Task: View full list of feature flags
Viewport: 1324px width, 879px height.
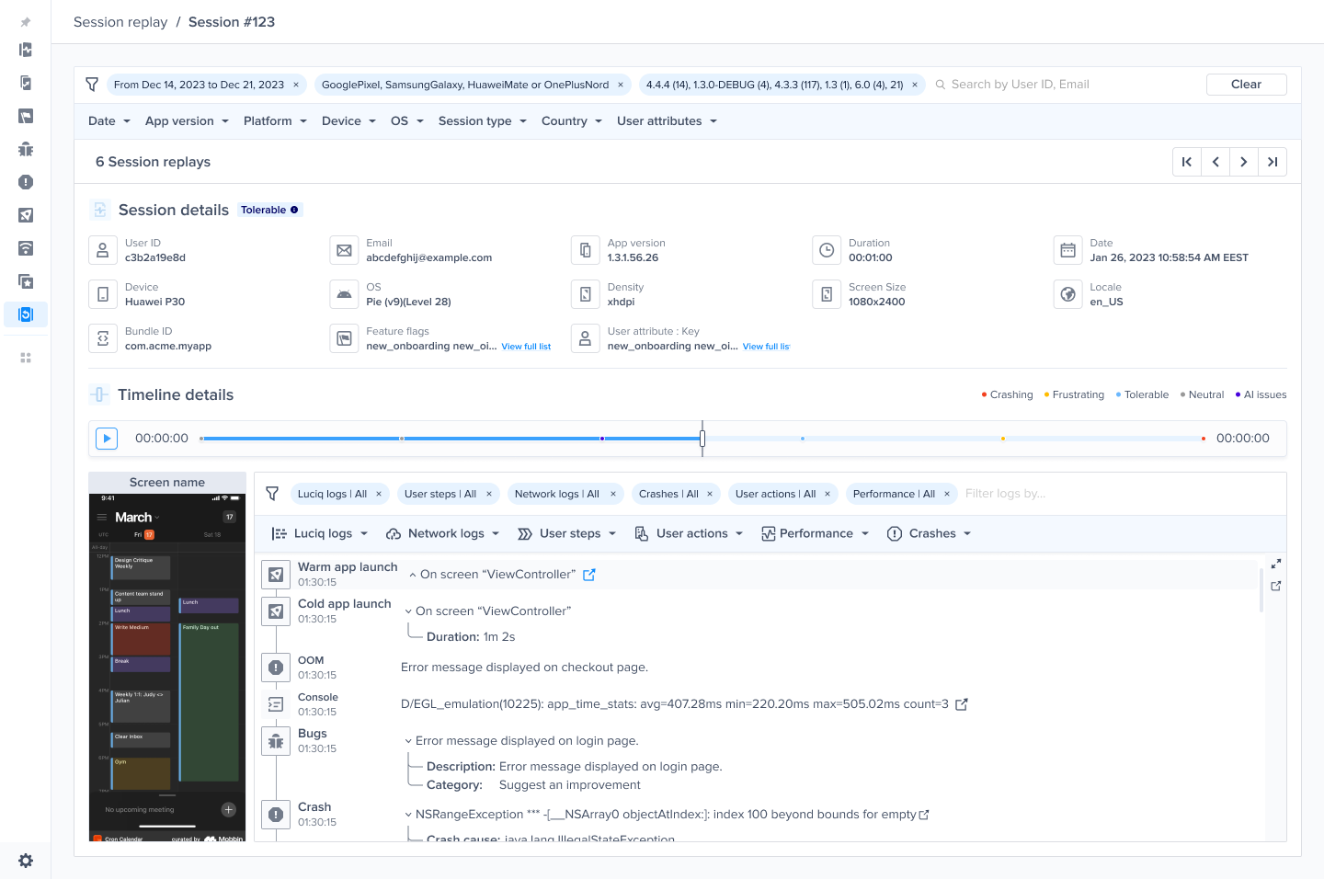Action: click(526, 347)
